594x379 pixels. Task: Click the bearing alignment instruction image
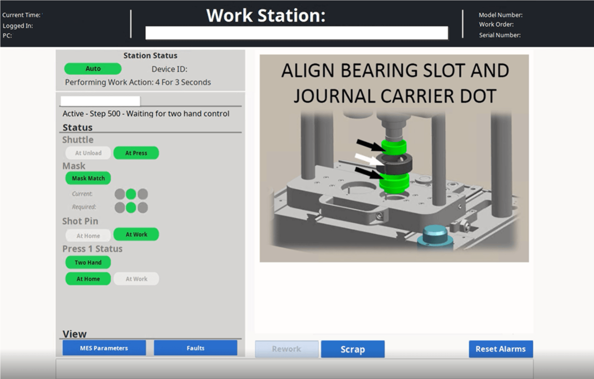pyautogui.click(x=394, y=159)
